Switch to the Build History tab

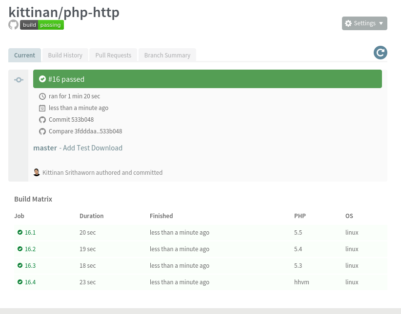click(x=65, y=55)
